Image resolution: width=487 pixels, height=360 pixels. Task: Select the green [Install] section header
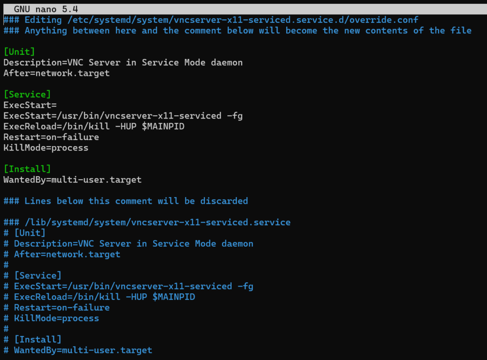(x=27, y=169)
